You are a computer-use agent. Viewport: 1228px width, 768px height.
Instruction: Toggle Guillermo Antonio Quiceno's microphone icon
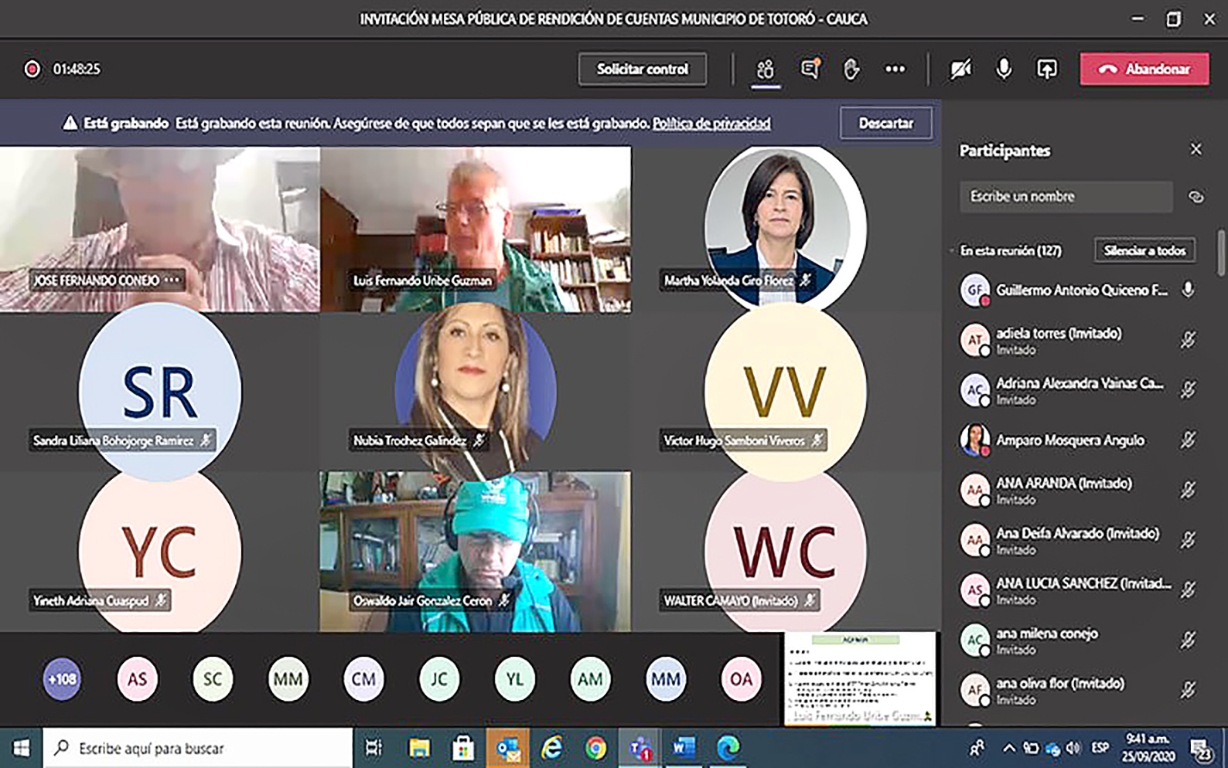[1188, 290]
